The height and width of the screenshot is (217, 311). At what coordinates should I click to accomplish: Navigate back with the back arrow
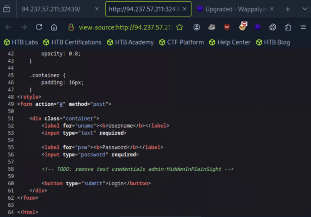coord(9,27)
